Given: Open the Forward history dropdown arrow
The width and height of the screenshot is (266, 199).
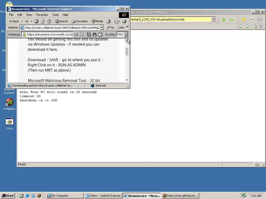Looking at the screenshot, I should pos(31,21).
